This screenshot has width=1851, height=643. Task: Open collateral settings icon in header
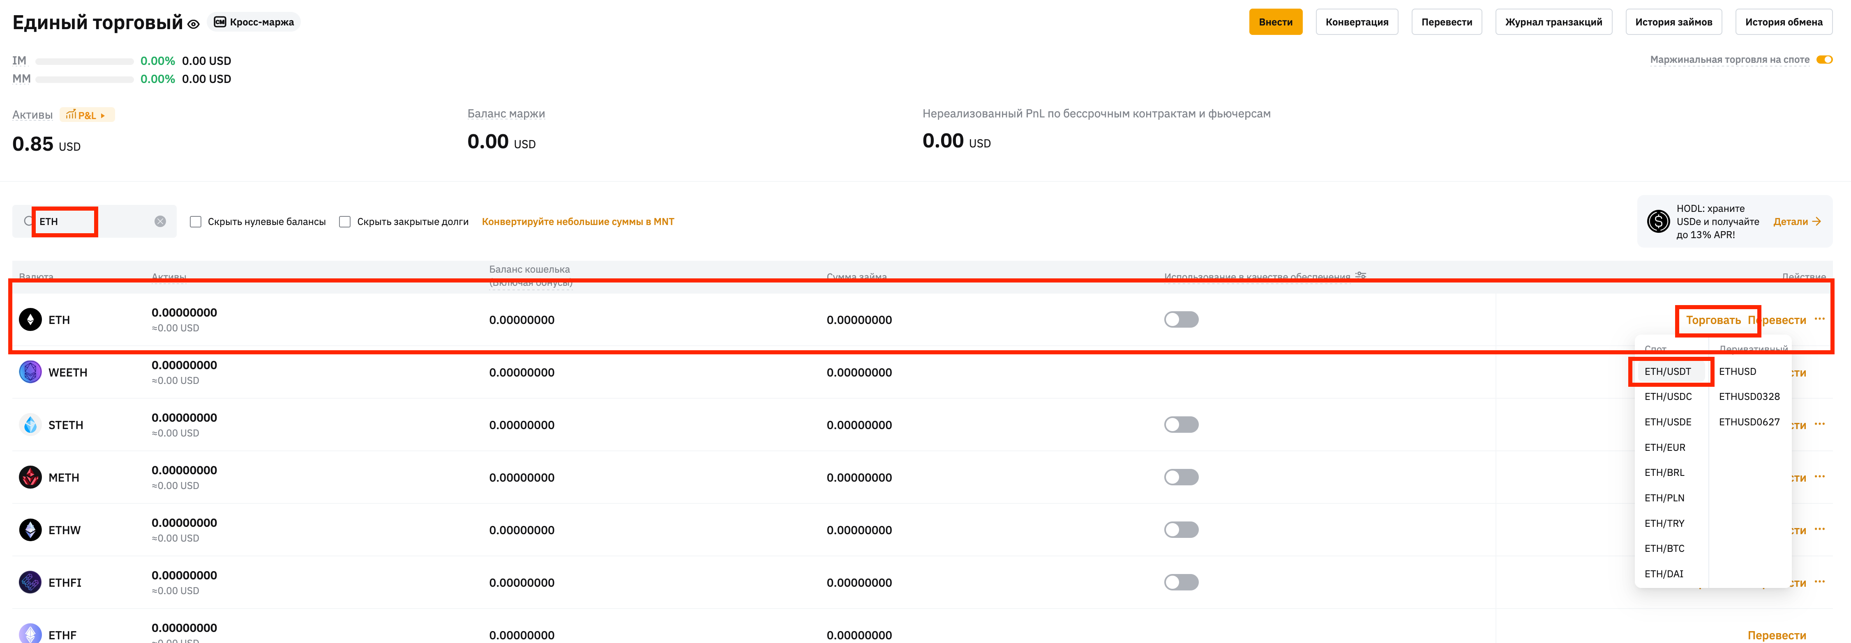[x=1360, y=276]
